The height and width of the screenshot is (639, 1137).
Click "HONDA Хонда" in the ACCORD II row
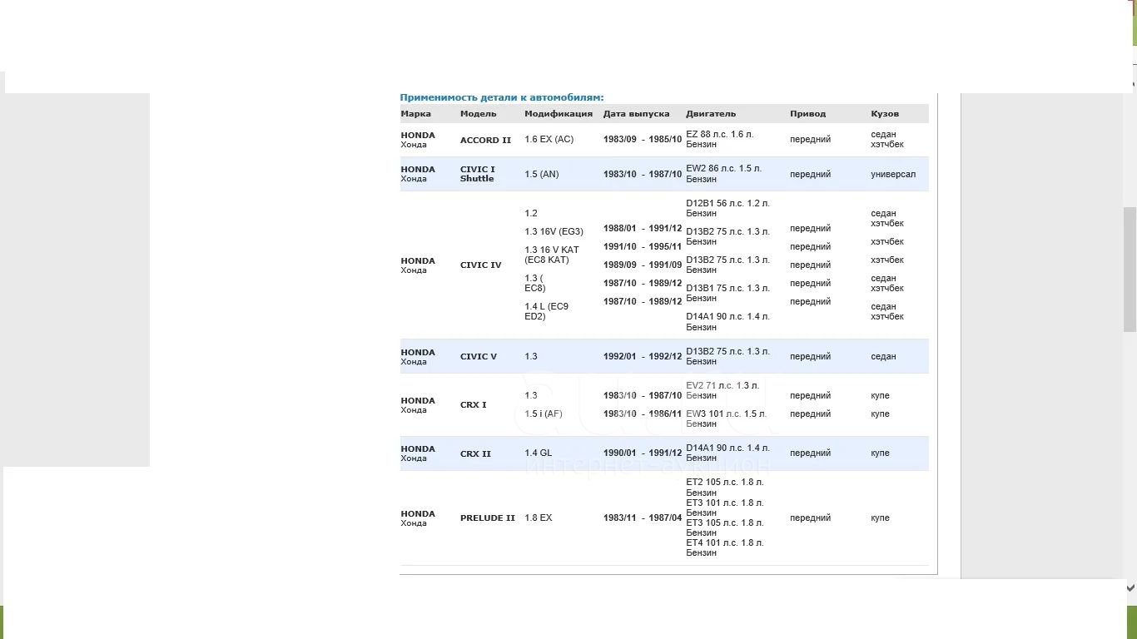click(x=418, y=140)
